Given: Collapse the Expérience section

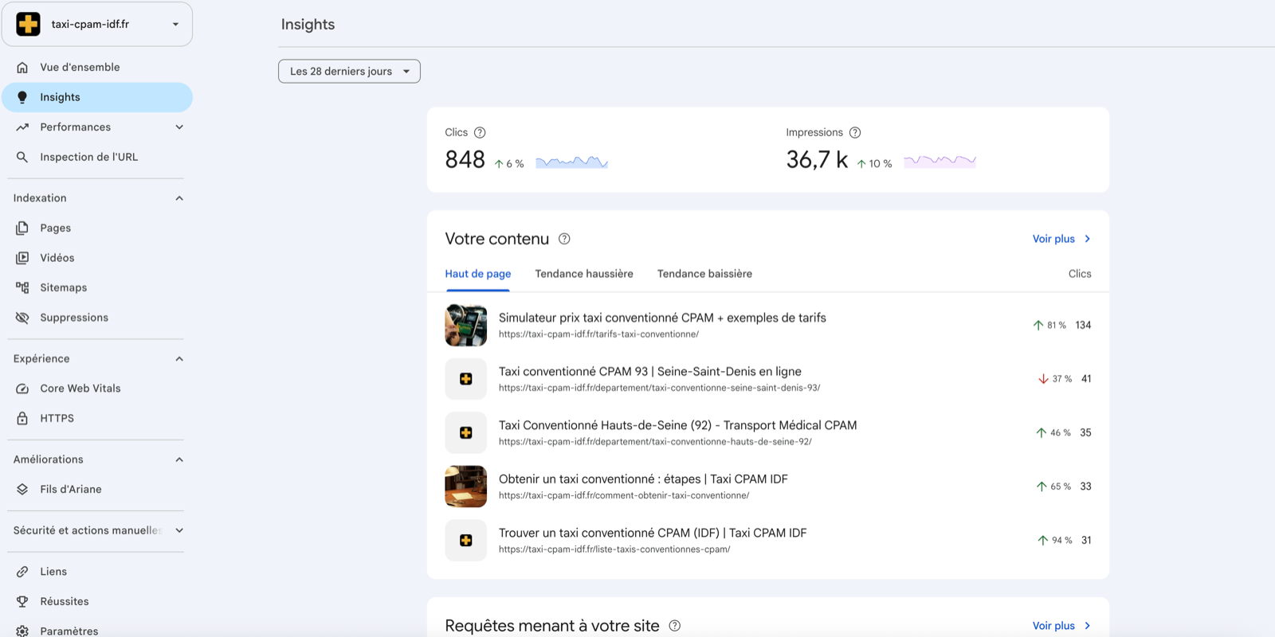Looking at the screenshot, I should pyautogui.click(x=179, y=359).
